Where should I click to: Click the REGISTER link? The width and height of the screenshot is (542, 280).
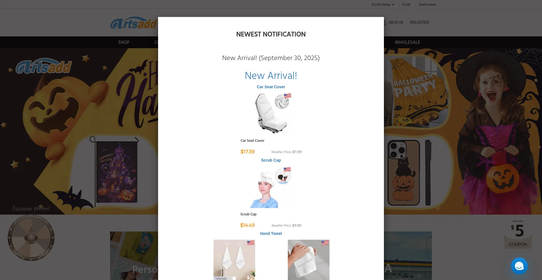point(419,22)
